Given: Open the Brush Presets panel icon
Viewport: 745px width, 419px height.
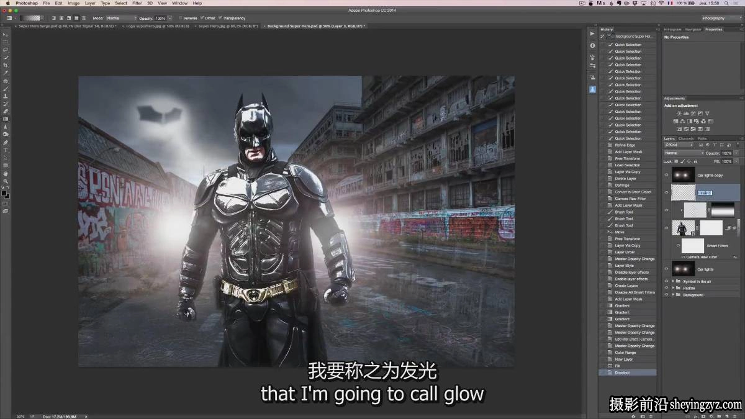Looking at the screenshot, I should [x=592, y=66].
